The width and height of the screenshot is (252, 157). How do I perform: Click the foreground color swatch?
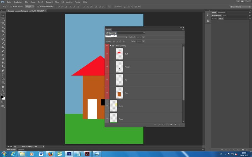(2, 97)
